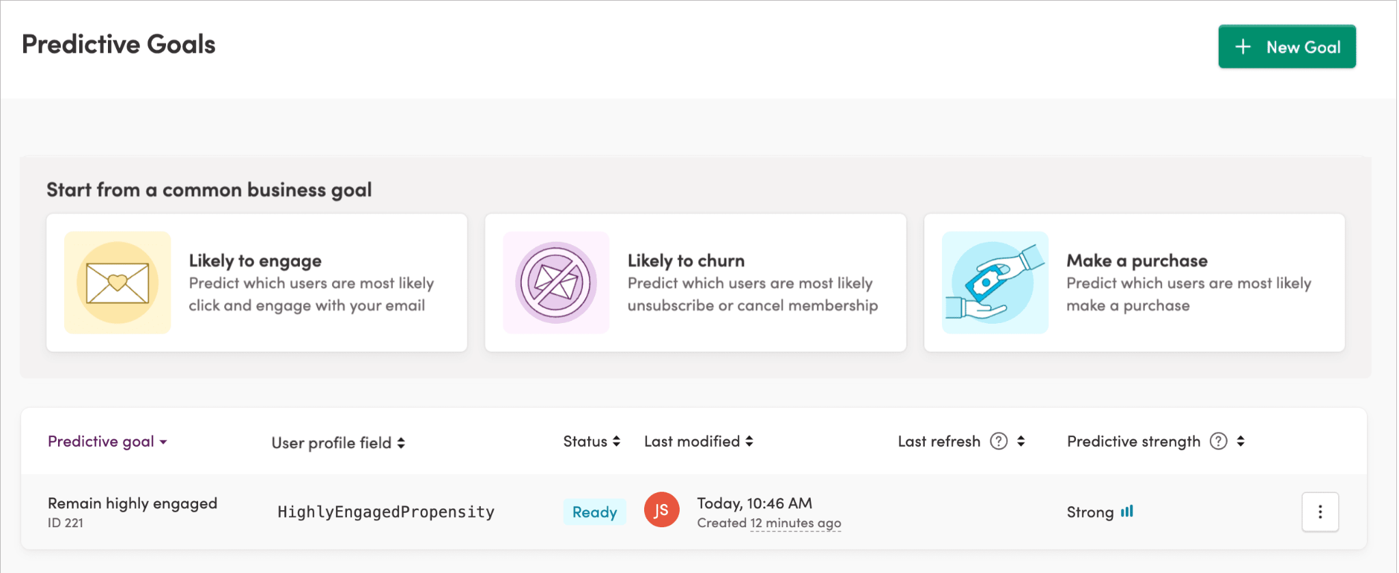This screenshot has height=573, width=1399.
Task: Click the JS user avatar
Action: [x=661, y=510]
